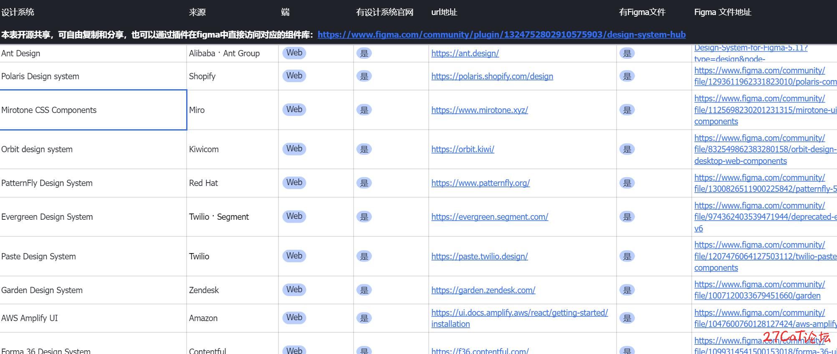
Task: Open the Twilio Paste Figma file link
Action: click(765, 256)
